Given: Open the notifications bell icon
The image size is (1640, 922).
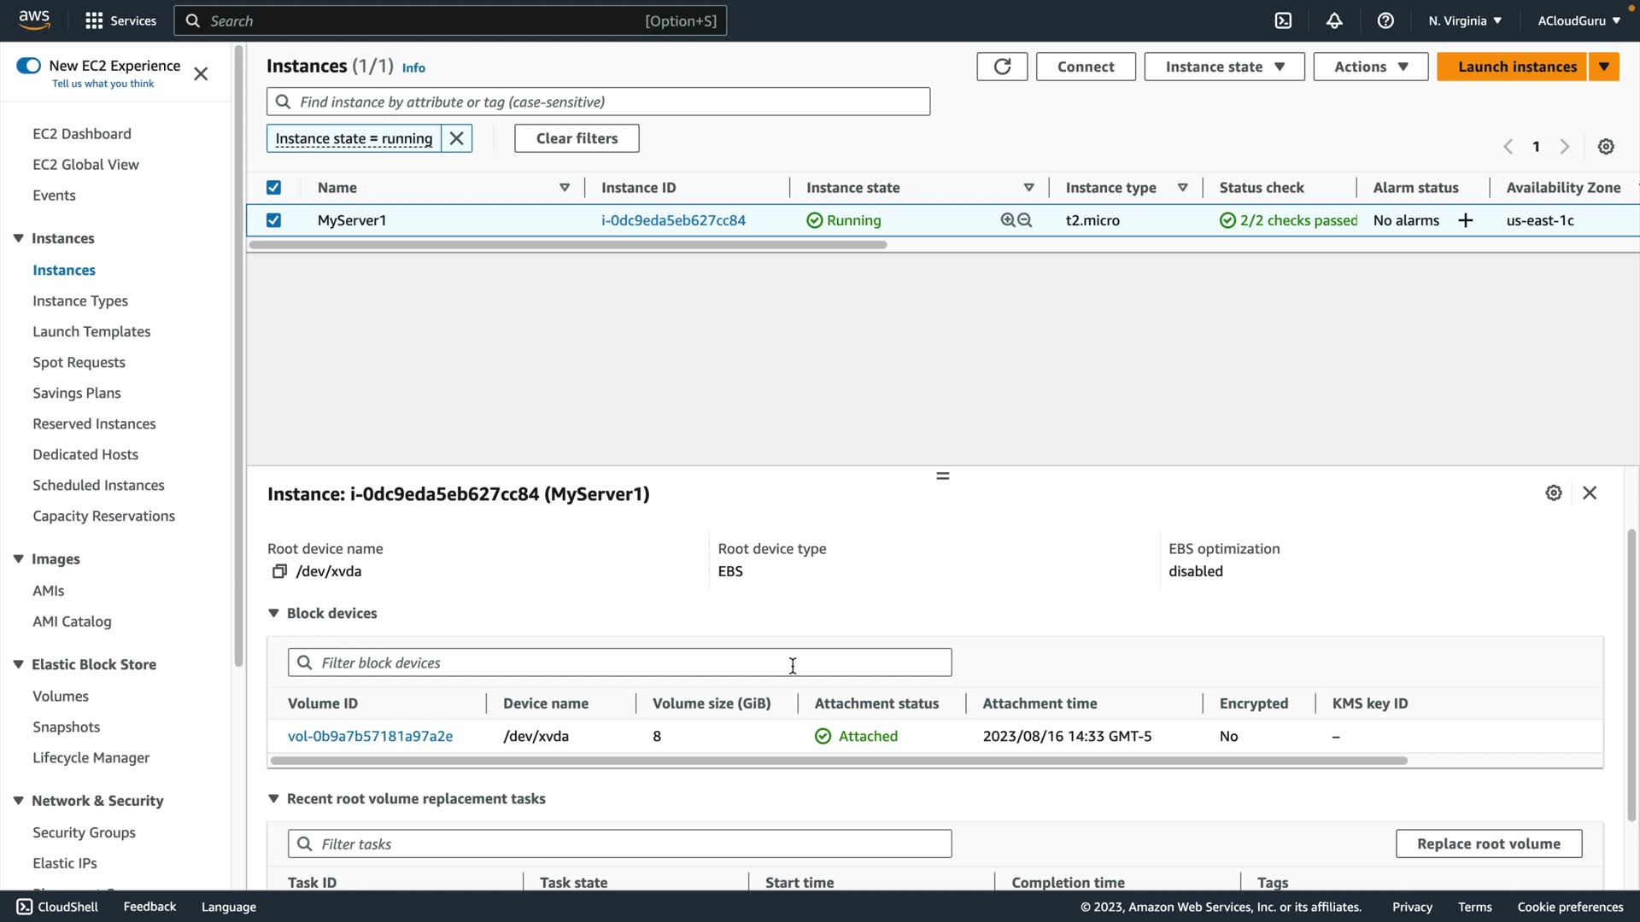Looking at the screenshot, I should click(1334, 20).
